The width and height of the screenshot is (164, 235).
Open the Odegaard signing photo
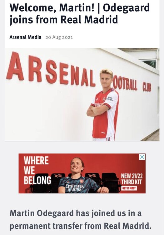(x=82, y=94)
